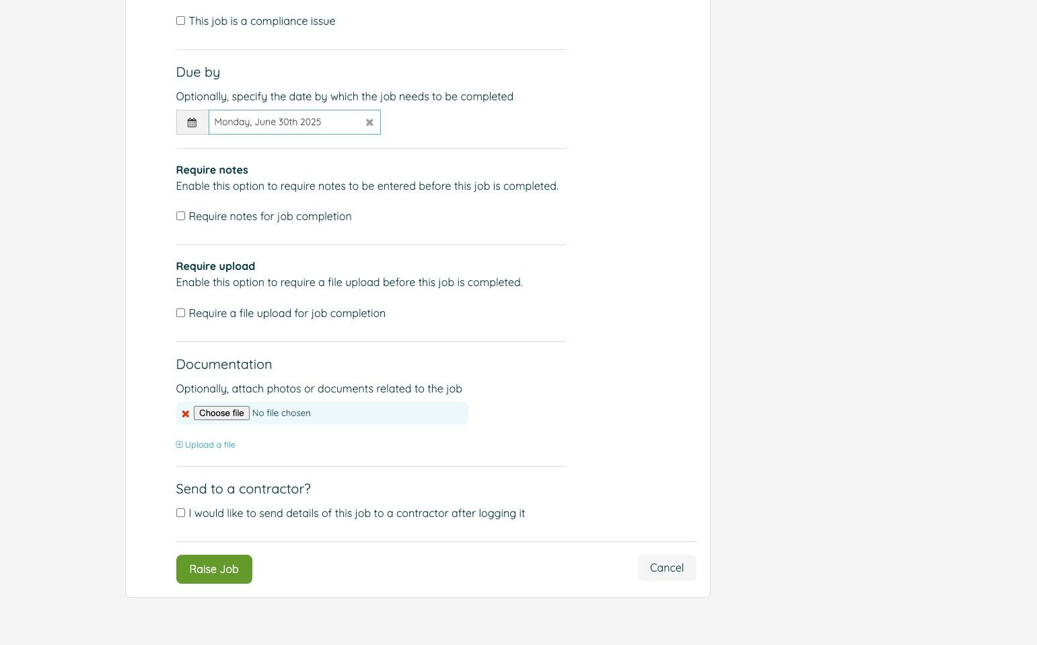Check the Require a file upload checkbox
The height and width of the screenshot is (645, 1037).
pos(180,313)
